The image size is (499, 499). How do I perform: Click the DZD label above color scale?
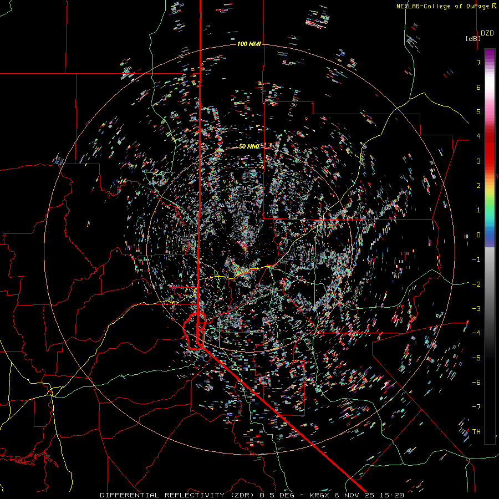click(487, 33)
